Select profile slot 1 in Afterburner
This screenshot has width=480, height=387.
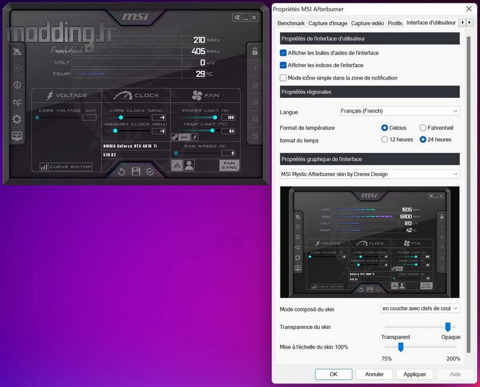coord(254,68)
